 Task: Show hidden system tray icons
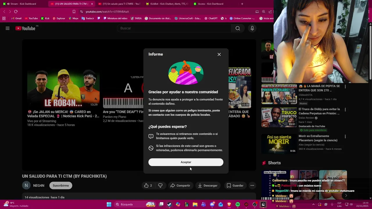[313, 204]
